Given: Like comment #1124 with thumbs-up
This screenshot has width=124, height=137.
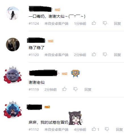Looking at the screenshot, I should 94,23.
